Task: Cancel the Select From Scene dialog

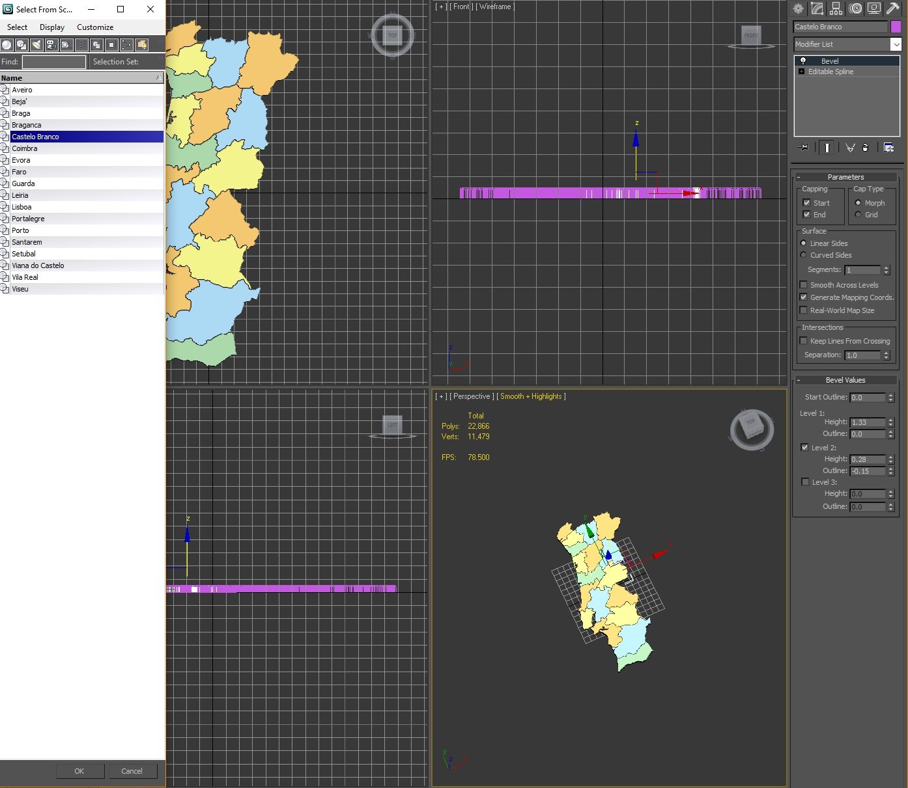Action: 132,770
